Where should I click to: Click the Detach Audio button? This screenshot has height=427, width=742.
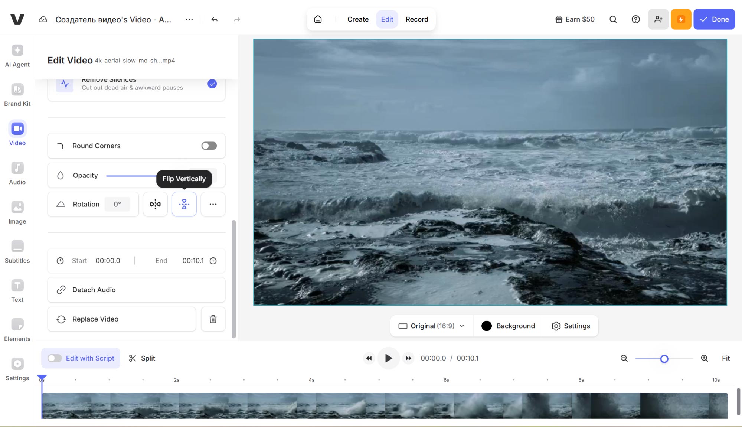[136, 290]
